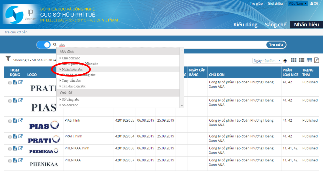Open document icon in second PIAS row

pyautogui.click(x=15, y=100)
